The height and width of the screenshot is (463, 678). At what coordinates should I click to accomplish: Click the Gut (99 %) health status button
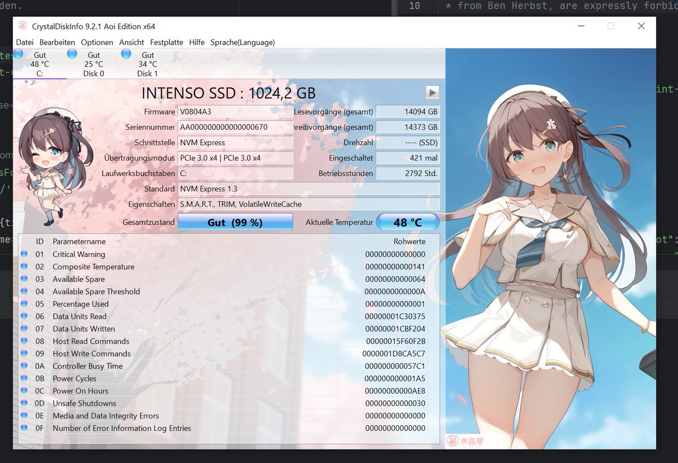pos(235,222)
